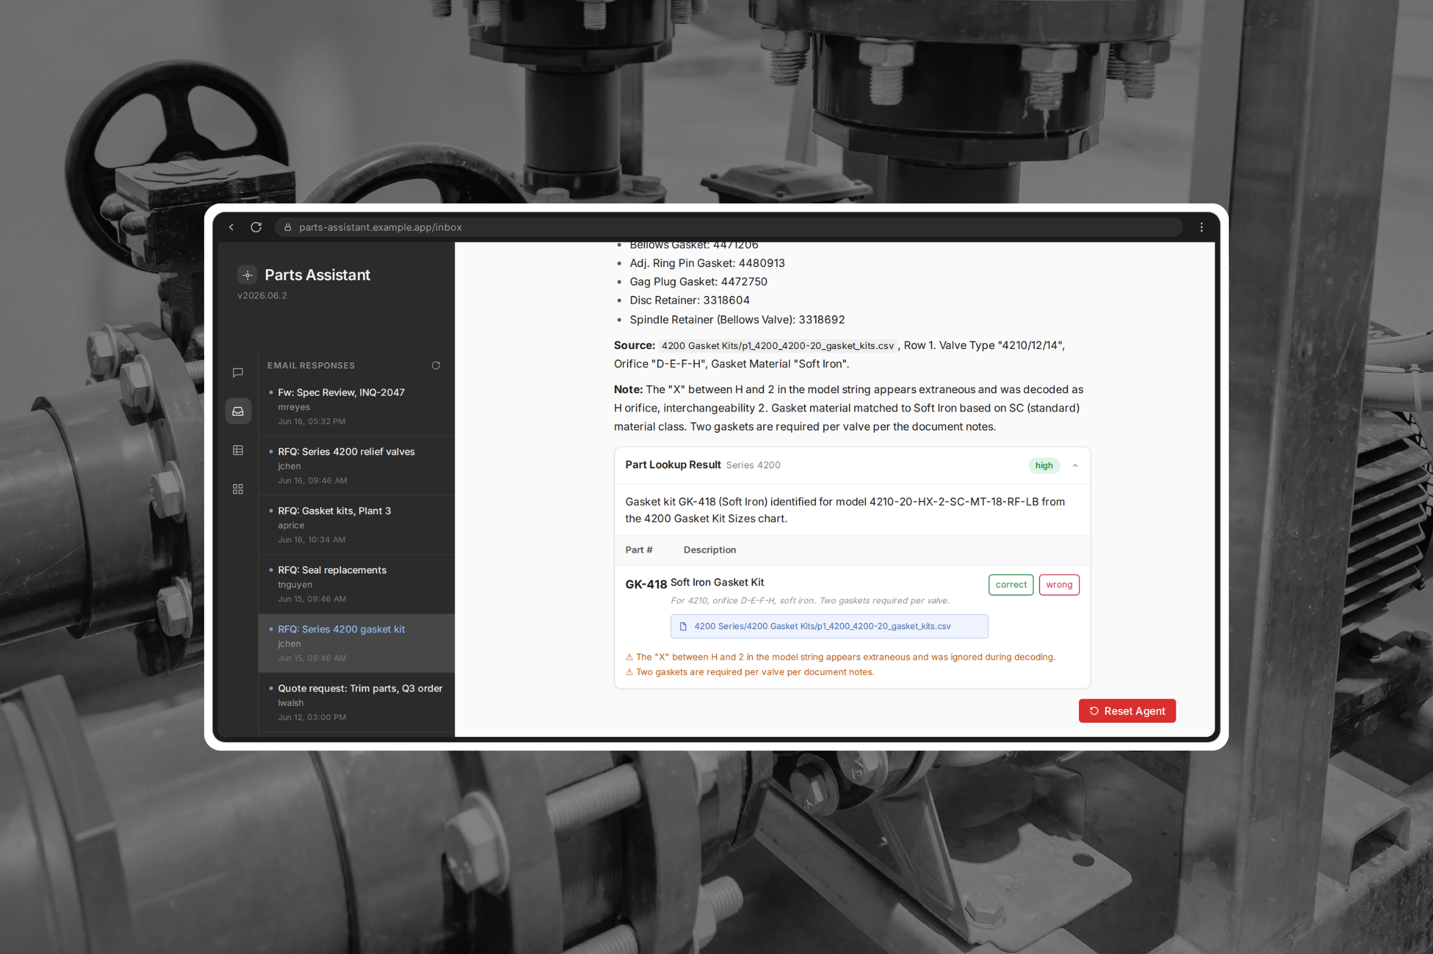Screen dimensions: 1433x954
Task: Open Quote request: Trim parts, Q3 order email
Action: tap(356, 702)
